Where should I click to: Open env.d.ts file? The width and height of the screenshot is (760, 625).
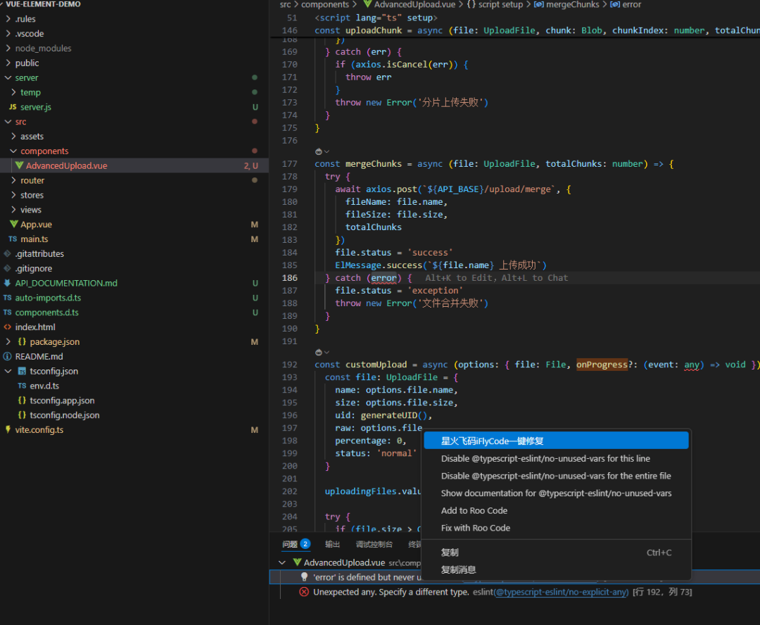[44, 386]
